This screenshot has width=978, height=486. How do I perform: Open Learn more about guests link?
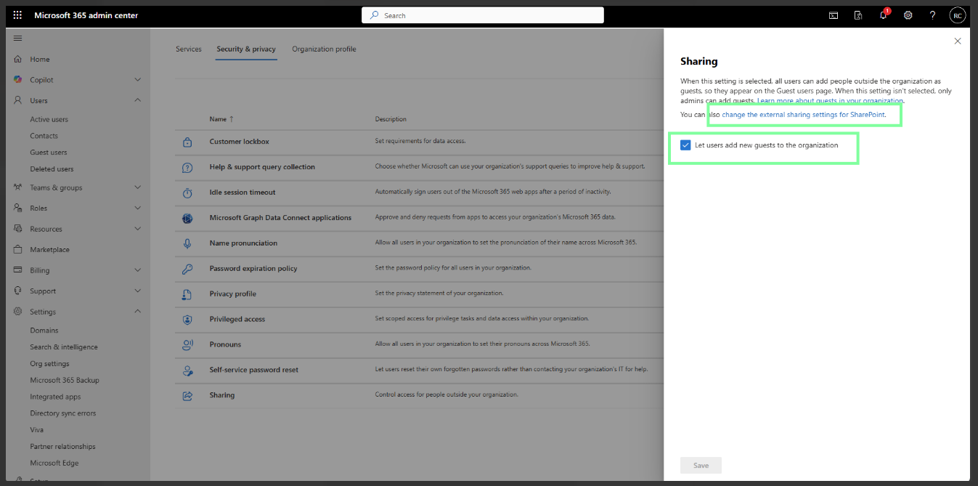[x=830, y=101]
